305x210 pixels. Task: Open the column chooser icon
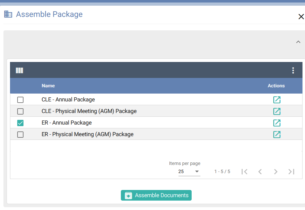pos(19,70)
